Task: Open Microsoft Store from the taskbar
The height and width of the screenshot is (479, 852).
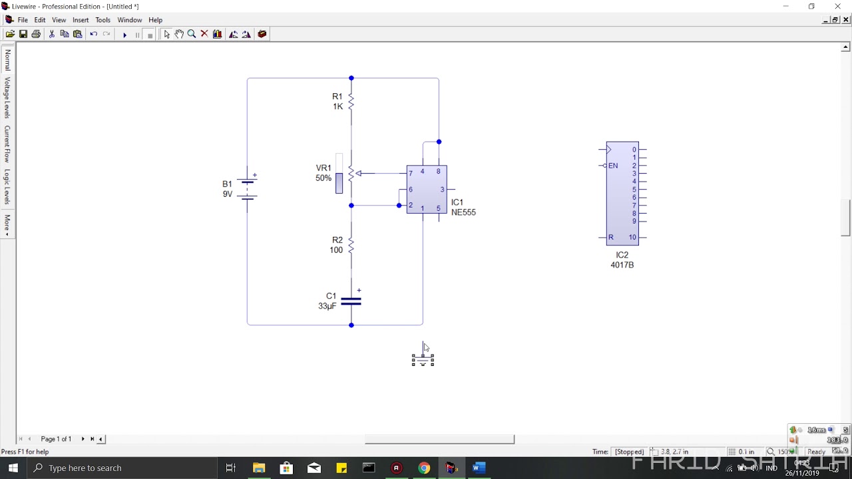Action: pyautogui.click(x=286, y=468)
